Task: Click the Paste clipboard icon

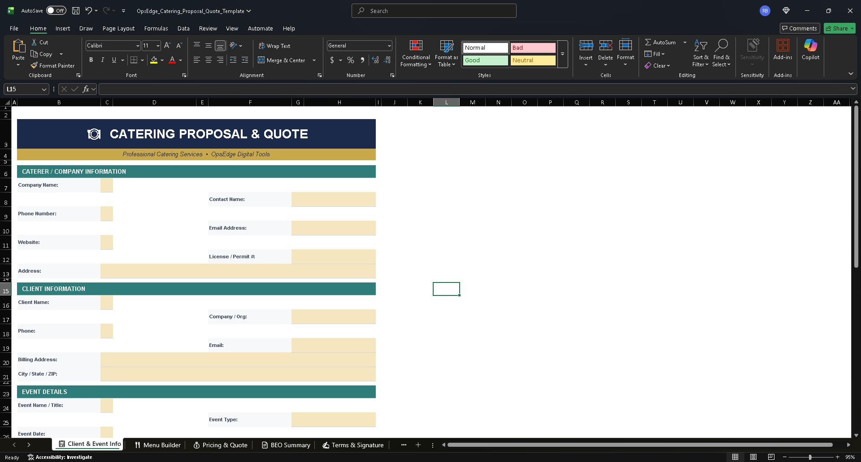Action: click(x=18, y=46)
